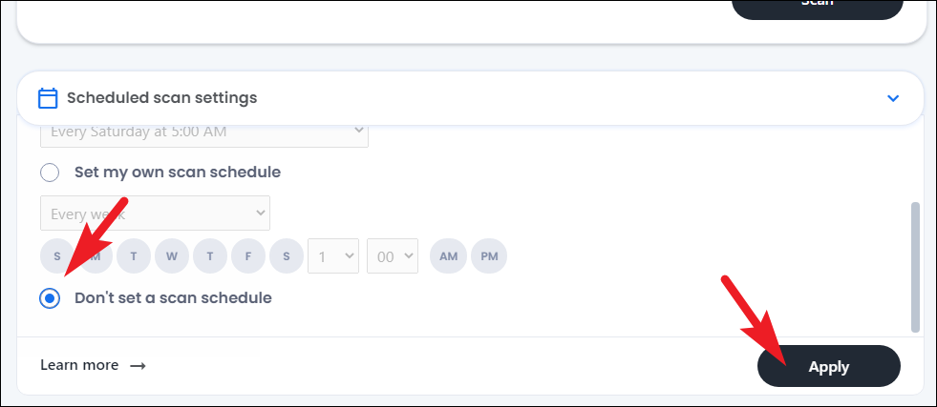Toggle the Wednesday day circle

tap(172, 255)
